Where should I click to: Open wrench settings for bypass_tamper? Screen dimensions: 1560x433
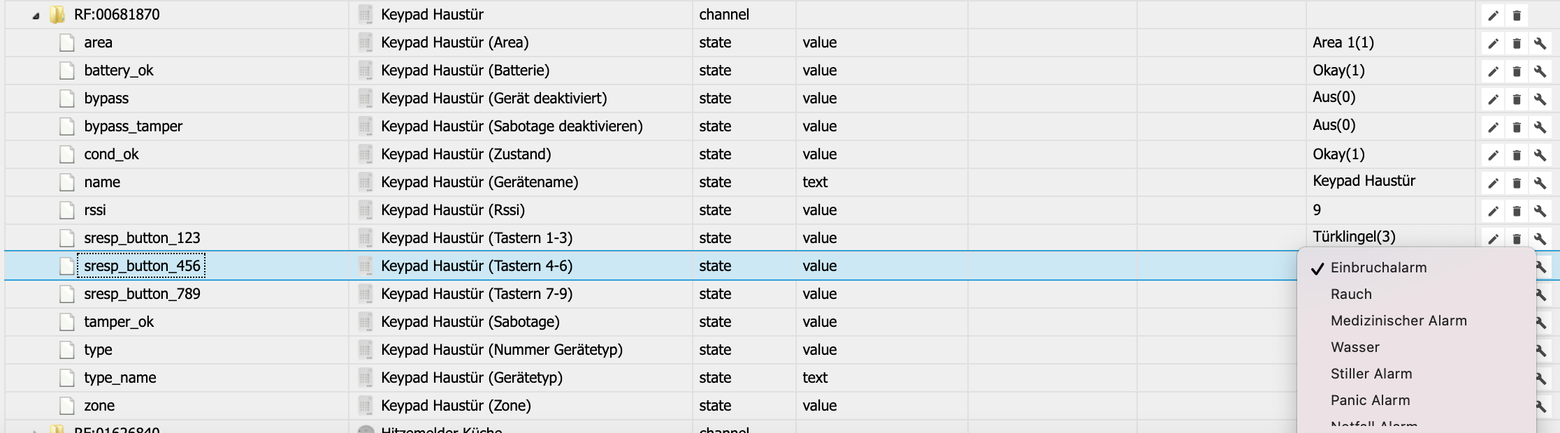tap(1540, 127)
